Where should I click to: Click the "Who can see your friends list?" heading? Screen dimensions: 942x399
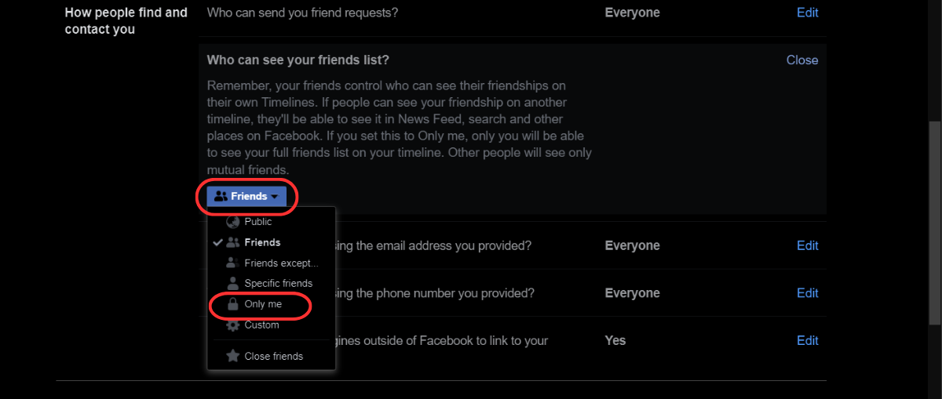coord(298,60)
